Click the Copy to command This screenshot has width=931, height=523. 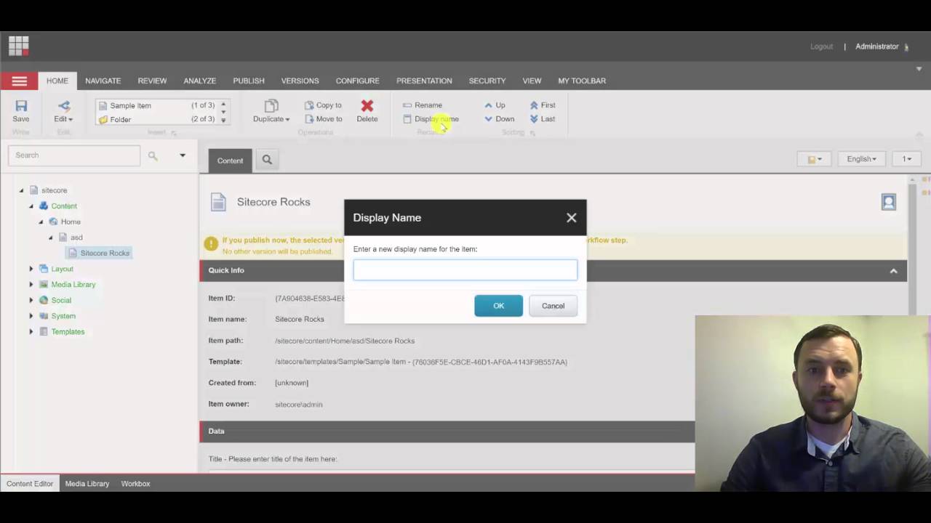click(323, 105)
